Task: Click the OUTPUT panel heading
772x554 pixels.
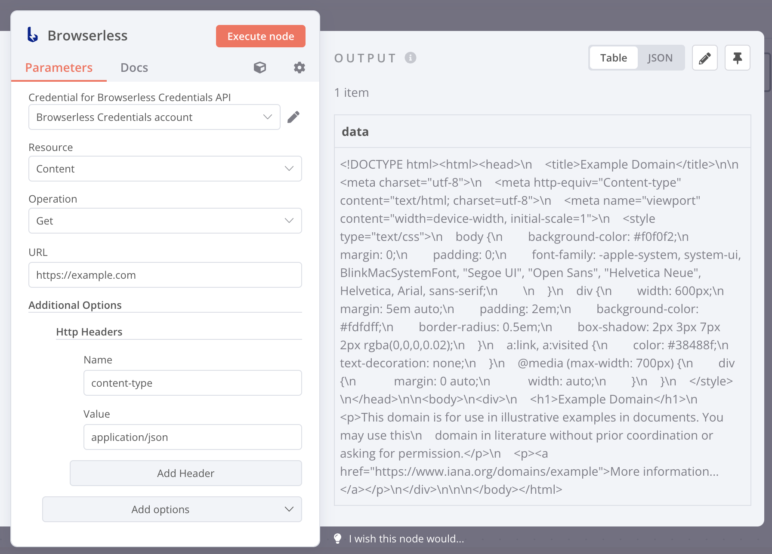Action: [365, 58]
